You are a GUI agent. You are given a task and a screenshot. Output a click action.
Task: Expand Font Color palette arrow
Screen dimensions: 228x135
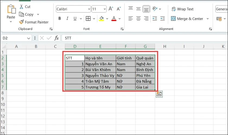coord(119,19)
